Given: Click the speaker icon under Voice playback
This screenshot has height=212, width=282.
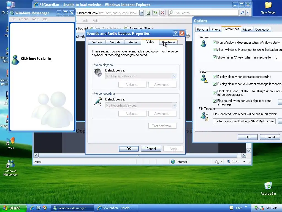Looking at the screenshot, I should pos(98,73).
